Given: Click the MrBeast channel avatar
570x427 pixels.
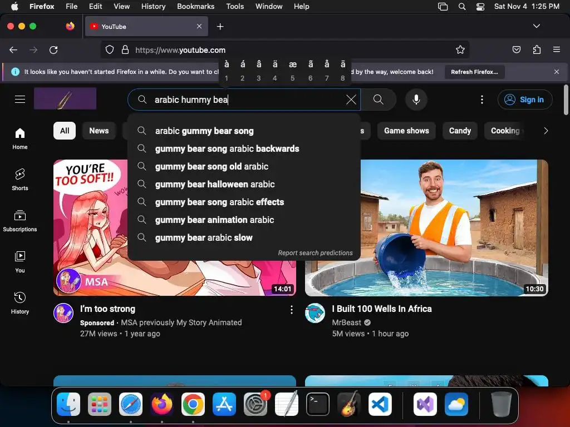Looking at the screenshot, I should 315,313.
